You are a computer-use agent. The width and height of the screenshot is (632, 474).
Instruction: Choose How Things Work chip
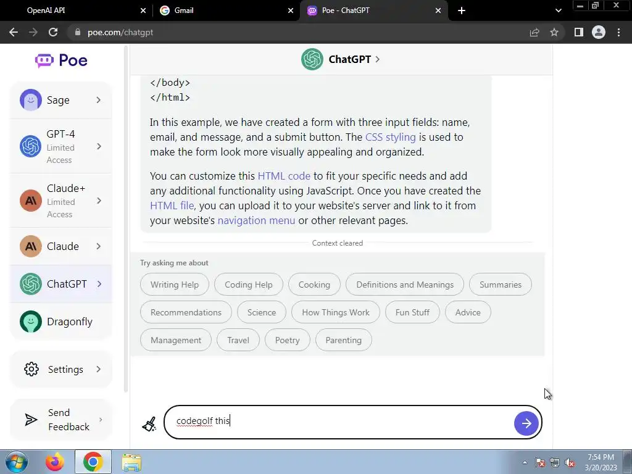click(x=336, y=312)
